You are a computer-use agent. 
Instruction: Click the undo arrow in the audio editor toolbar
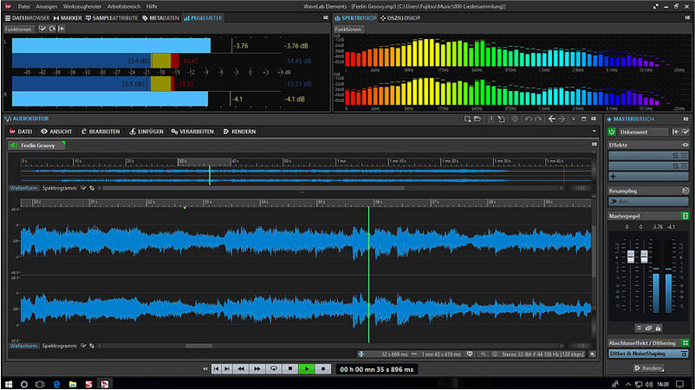click(x=528, y=119)
